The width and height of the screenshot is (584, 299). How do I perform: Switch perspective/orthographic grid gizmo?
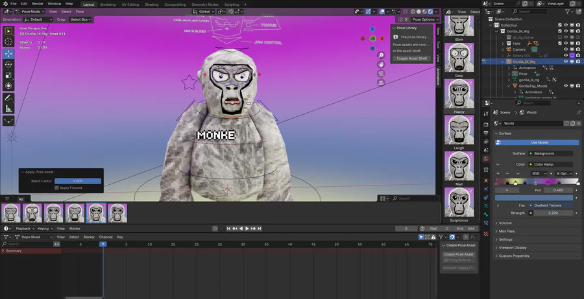click(381, 82)
